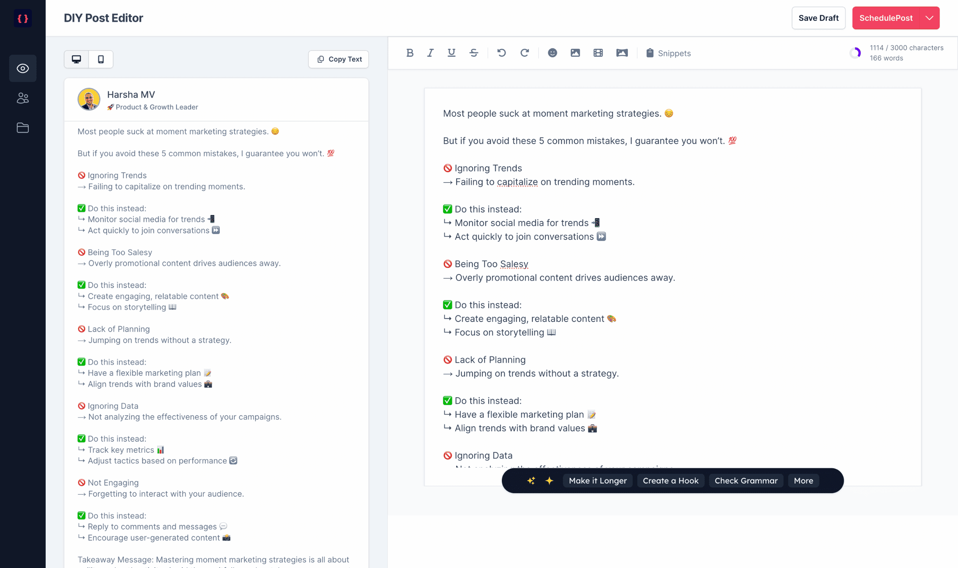Viewport: 958px width, 568px height.
Task: Open the people section in the sidebar
Action: [x=23, y=98]
